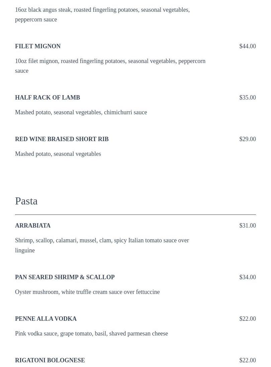This screenshot has height=367, width=271.
Task: Click the $34.00 shrimp and scallop price
Action: tap(247, 277)
